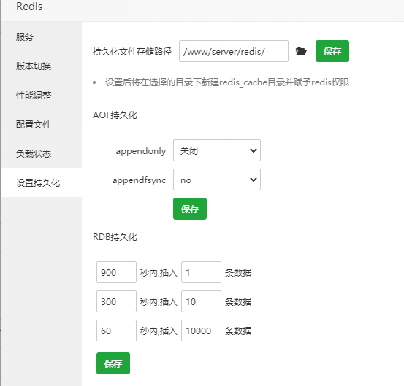Edit the 10000 records count field
Screen dimensions: 404x386
point(201,331)
